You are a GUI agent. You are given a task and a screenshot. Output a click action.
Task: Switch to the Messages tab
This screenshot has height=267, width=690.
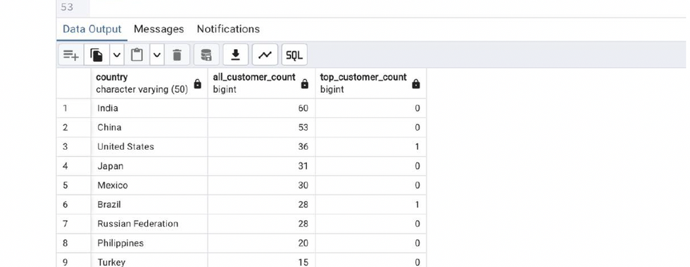(x=159, y=29)
